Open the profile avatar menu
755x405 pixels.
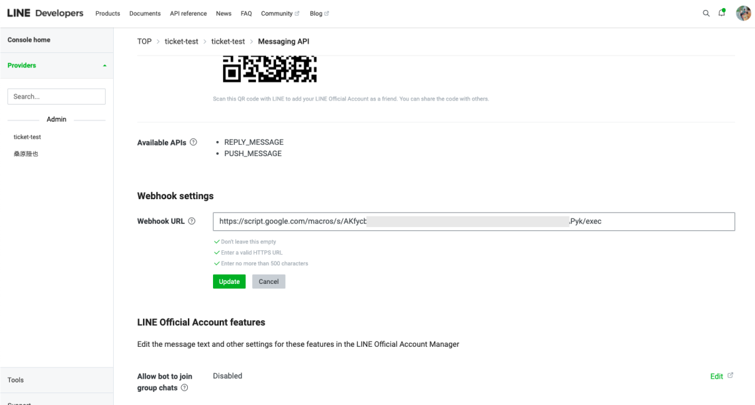click(742, 13)
